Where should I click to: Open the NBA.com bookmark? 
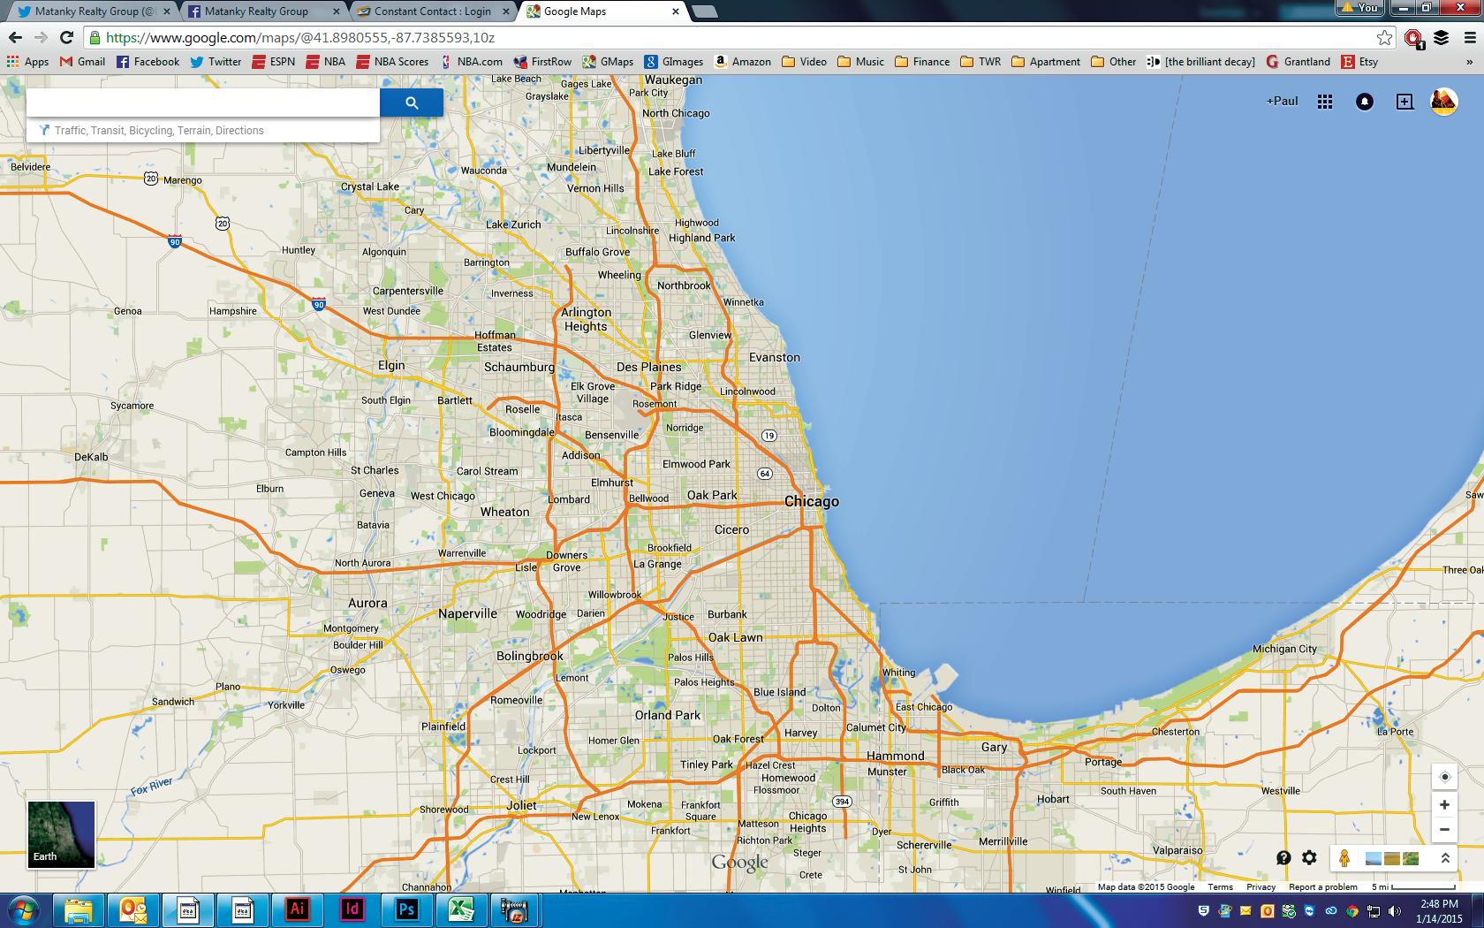(x=471, y=62)
